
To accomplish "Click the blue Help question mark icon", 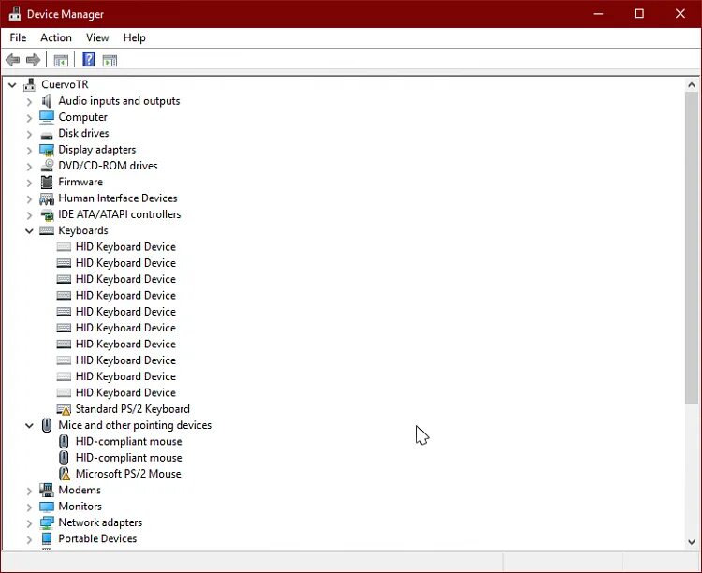I will click(x=89, y=60).
